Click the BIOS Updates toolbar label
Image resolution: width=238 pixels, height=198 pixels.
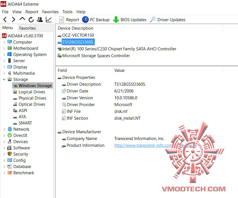tap(133, 20)
